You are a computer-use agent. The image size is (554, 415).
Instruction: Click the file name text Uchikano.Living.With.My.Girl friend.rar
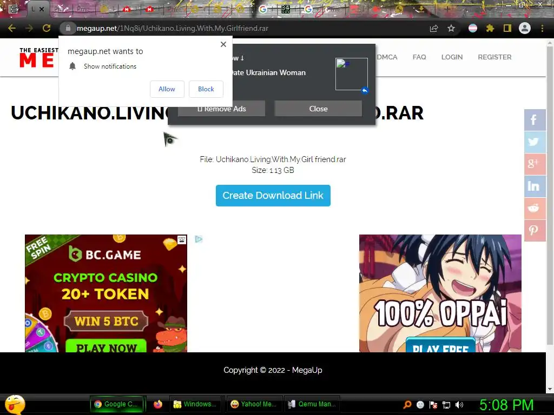pos(281,159)
